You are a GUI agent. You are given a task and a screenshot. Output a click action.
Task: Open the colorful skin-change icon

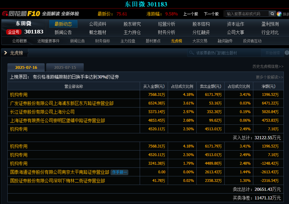[279, 14]
